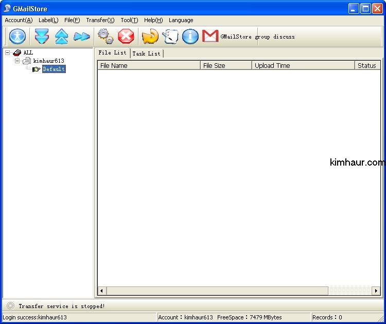Click the blue upload arrows icon
This screenshot has width=386, height=324.
tap(61, 37)
